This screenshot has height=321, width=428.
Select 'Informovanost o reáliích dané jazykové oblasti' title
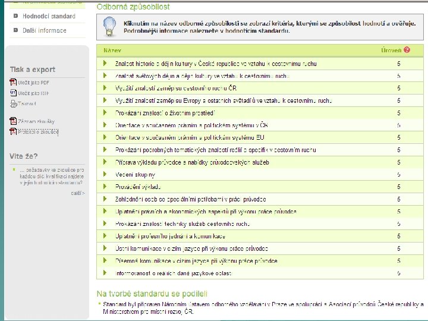(174, 273)
